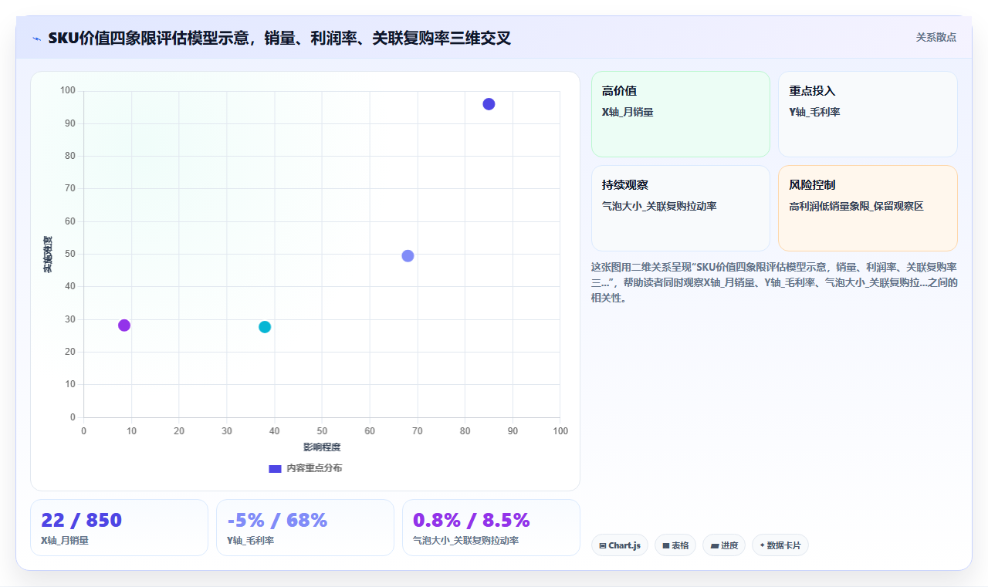The height and width of the screenshot is (587, 988).
Task: Click the dark blue data point near 85
Action: [489, 104]
